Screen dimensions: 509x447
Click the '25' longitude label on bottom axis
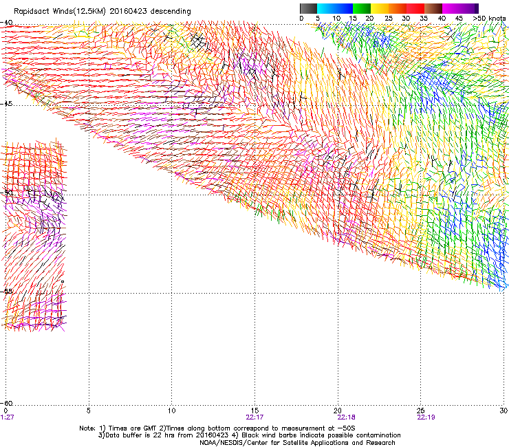420,411
